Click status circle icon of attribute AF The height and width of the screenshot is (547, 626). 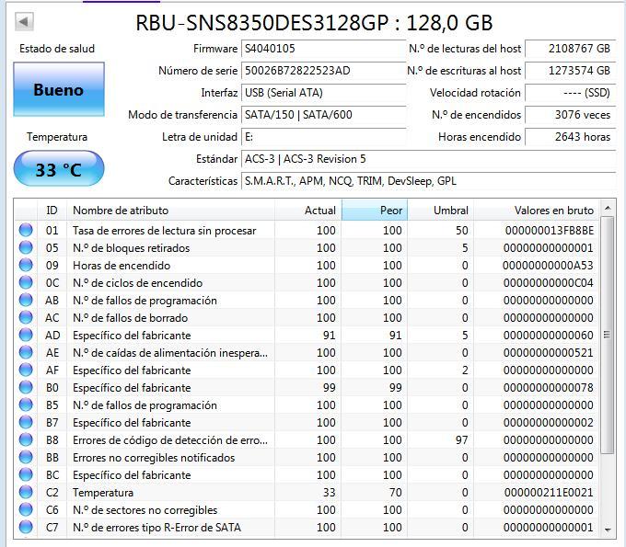coord(26,370)
